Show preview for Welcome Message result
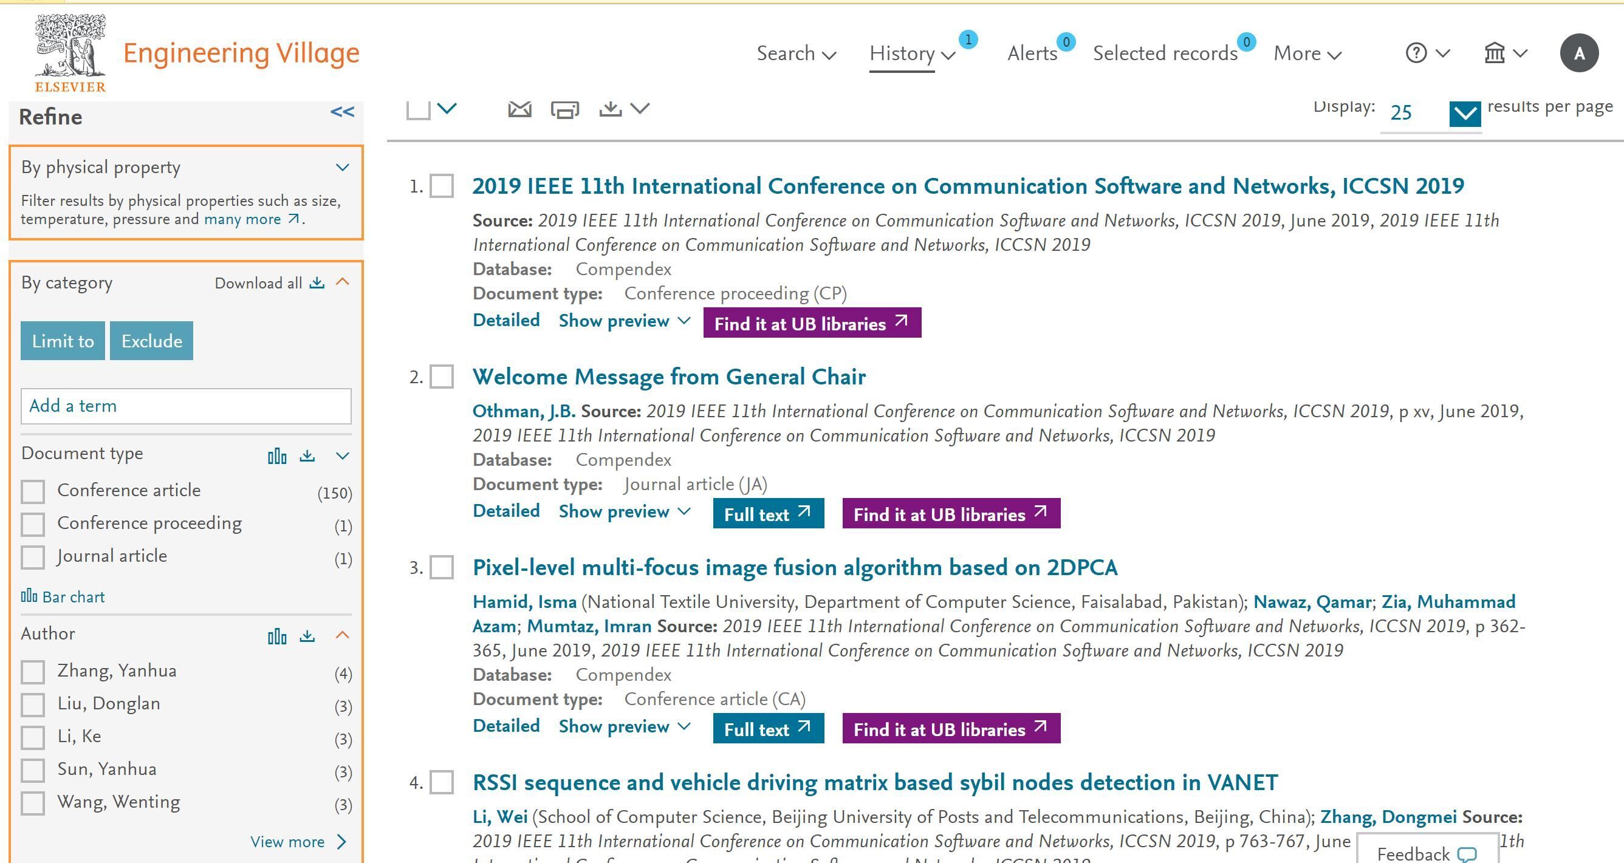This screenshot has width=1624, height=863. point(624,511)
